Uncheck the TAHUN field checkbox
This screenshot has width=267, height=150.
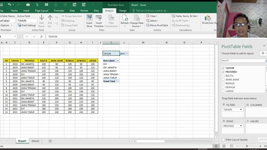[x=223, y=68]
